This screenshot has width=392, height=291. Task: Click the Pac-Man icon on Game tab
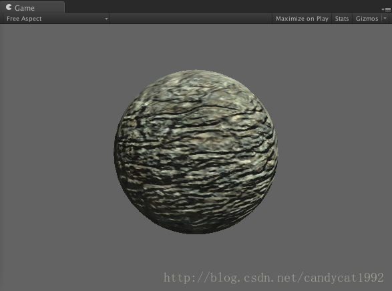point(9,7)
